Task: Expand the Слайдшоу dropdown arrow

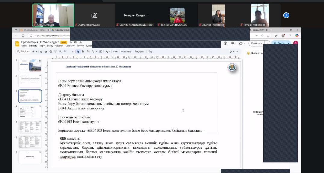Action: pyautogui.click(x=267, y=43)
